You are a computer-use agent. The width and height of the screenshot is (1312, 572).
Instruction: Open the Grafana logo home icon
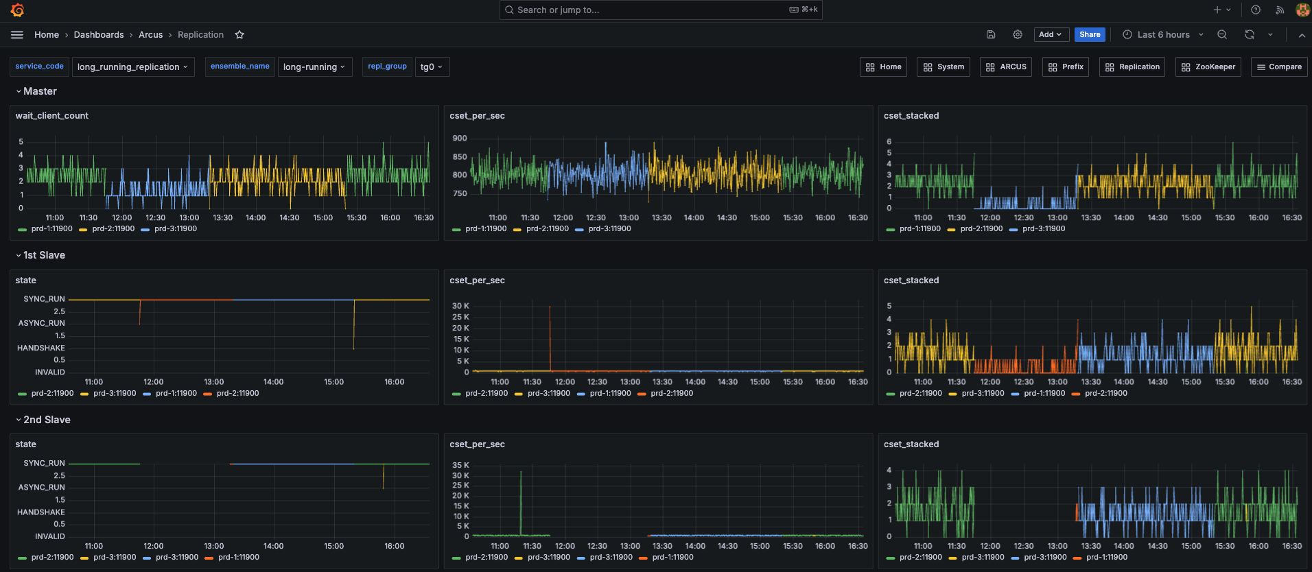[18, 10]
